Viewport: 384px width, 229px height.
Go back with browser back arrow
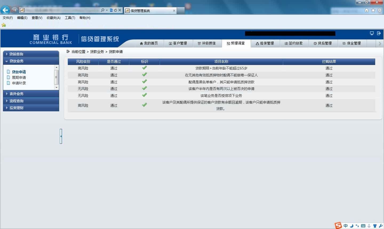5,10
